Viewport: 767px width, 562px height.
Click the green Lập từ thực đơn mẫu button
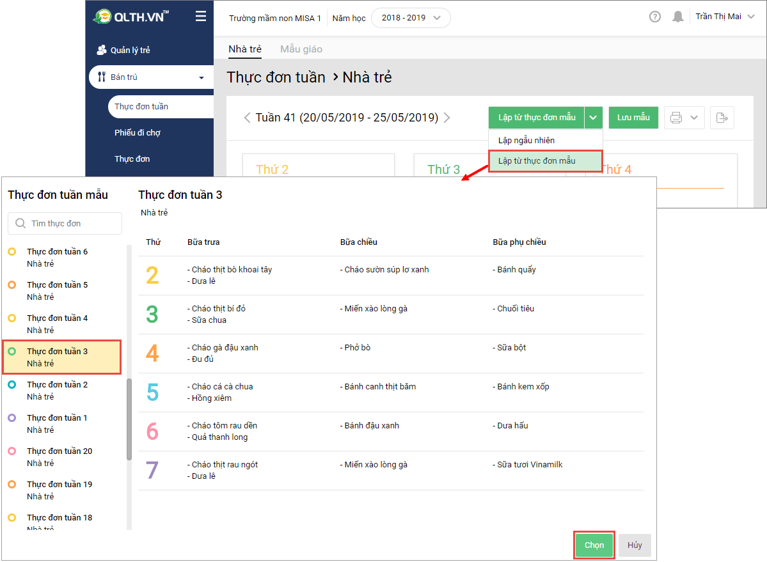coord(537,118)
